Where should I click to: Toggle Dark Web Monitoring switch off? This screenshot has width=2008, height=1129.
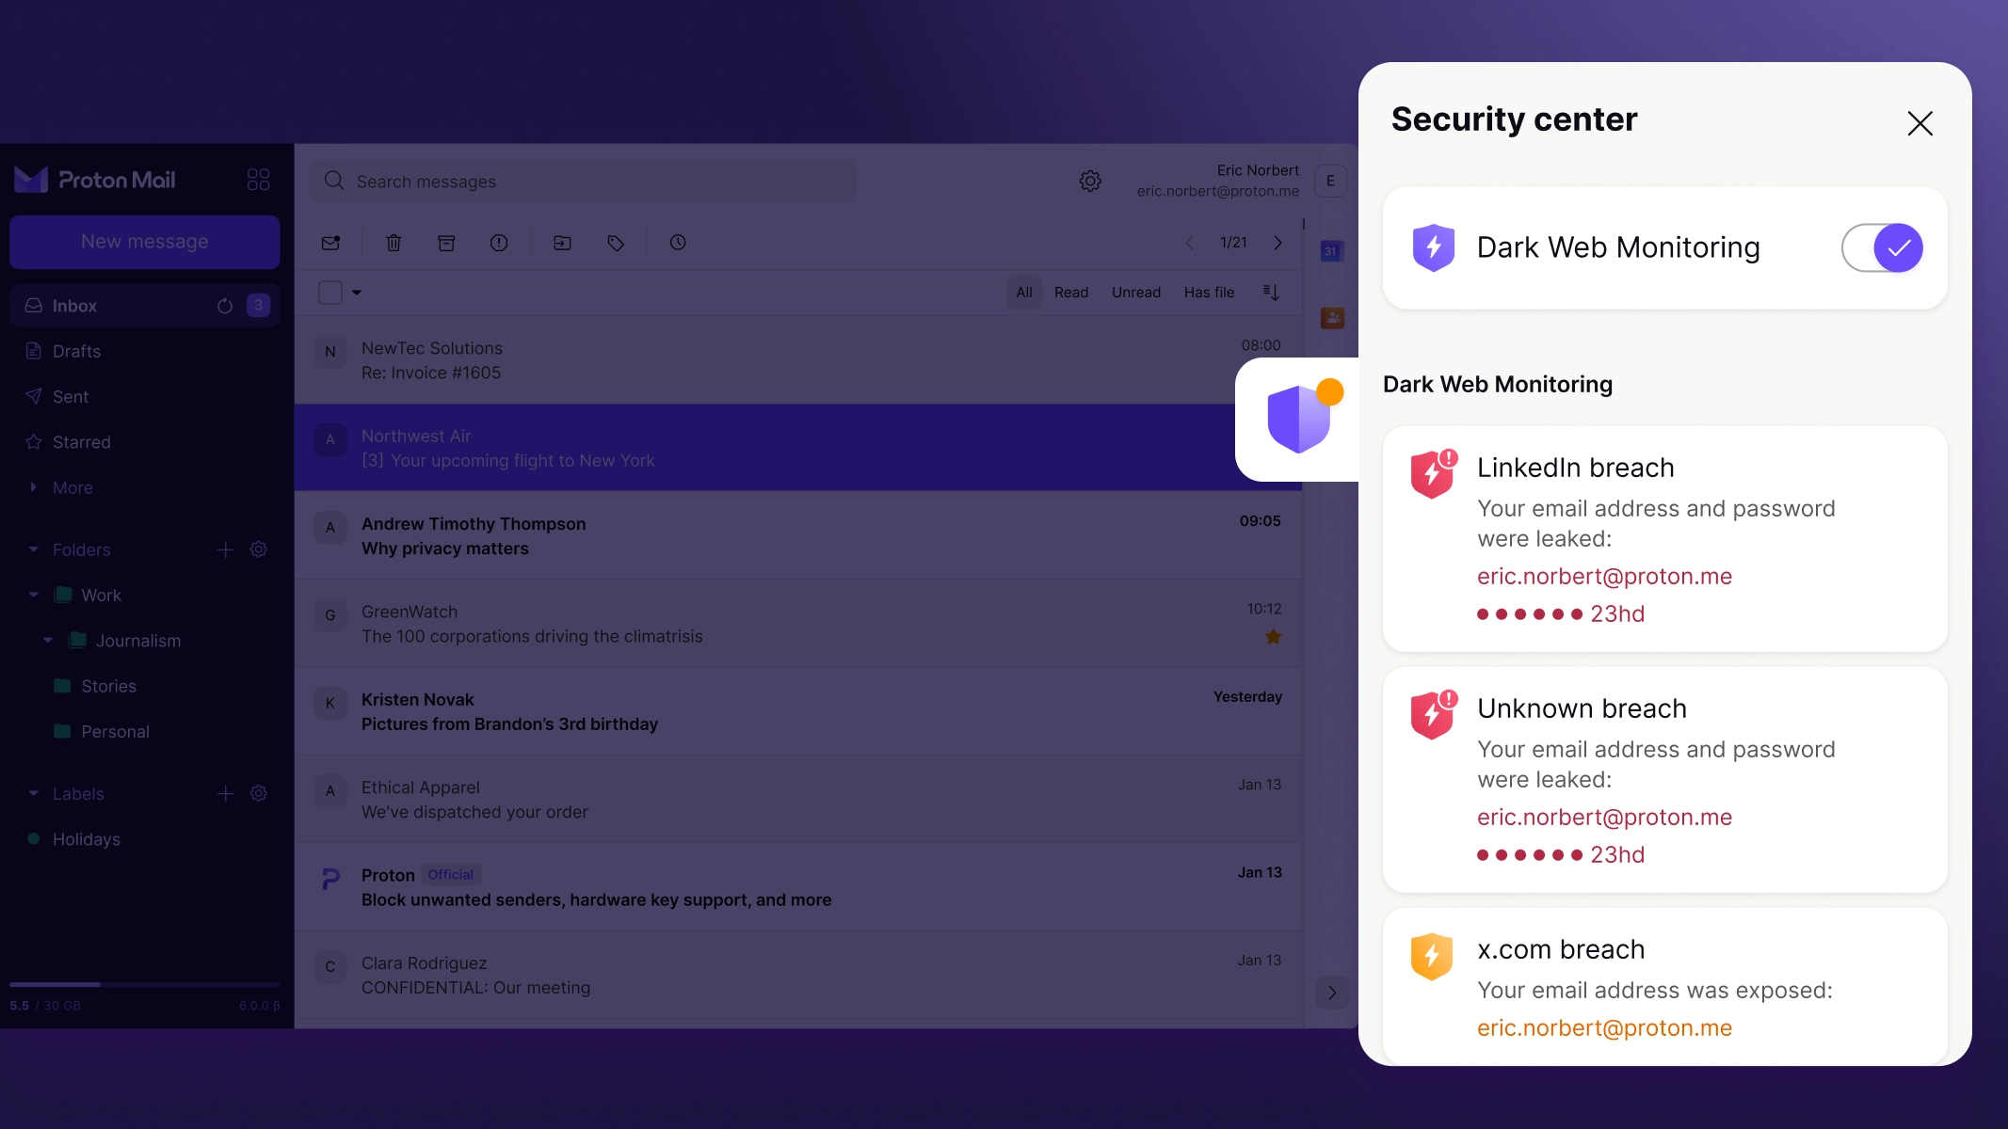click(1882, 247)
